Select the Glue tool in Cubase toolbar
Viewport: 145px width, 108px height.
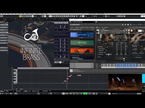tap(60, 16)
